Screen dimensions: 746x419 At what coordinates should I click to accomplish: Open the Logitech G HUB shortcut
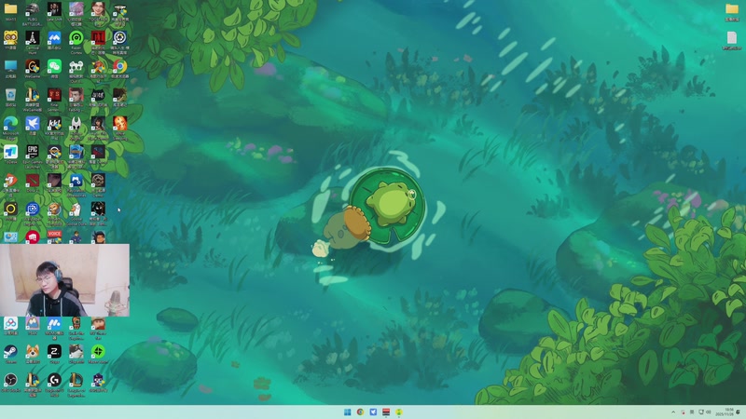click(54, 382)
